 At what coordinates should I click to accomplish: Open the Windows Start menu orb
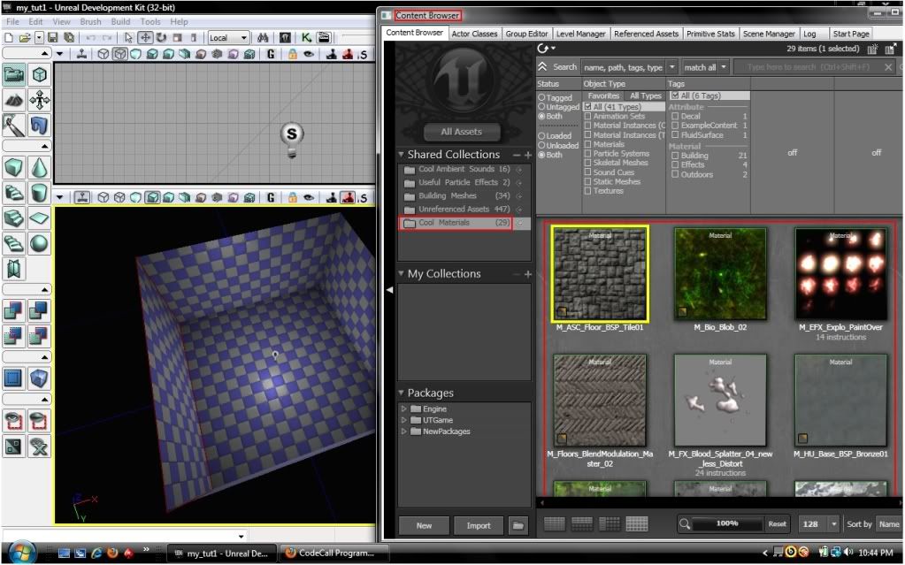[x=22, y=553]
